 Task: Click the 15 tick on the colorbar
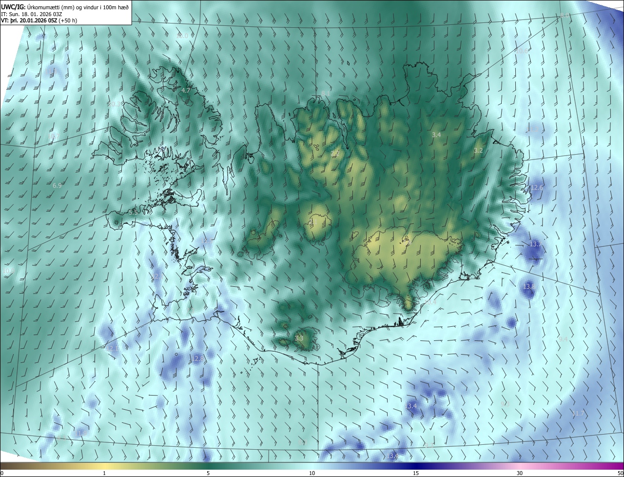point(416,473)
